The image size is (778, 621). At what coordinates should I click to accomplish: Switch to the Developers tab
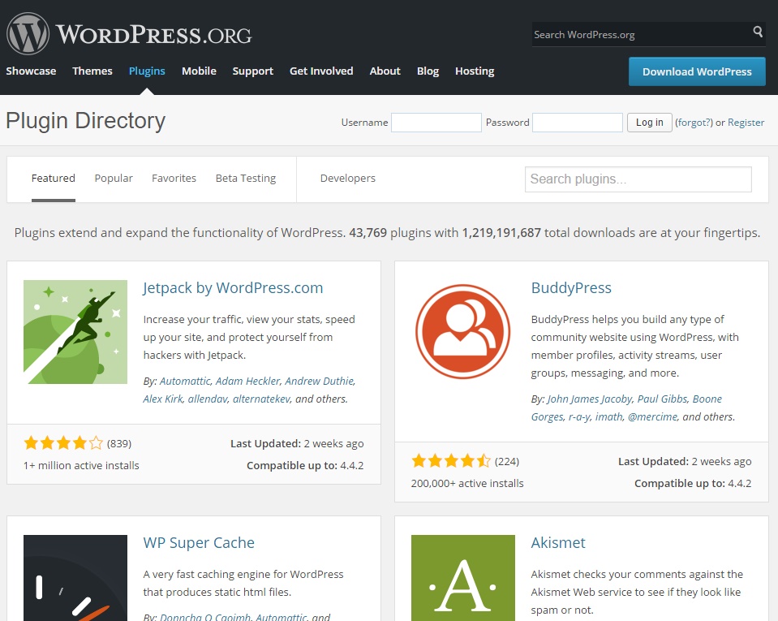[x=348, y=178]
